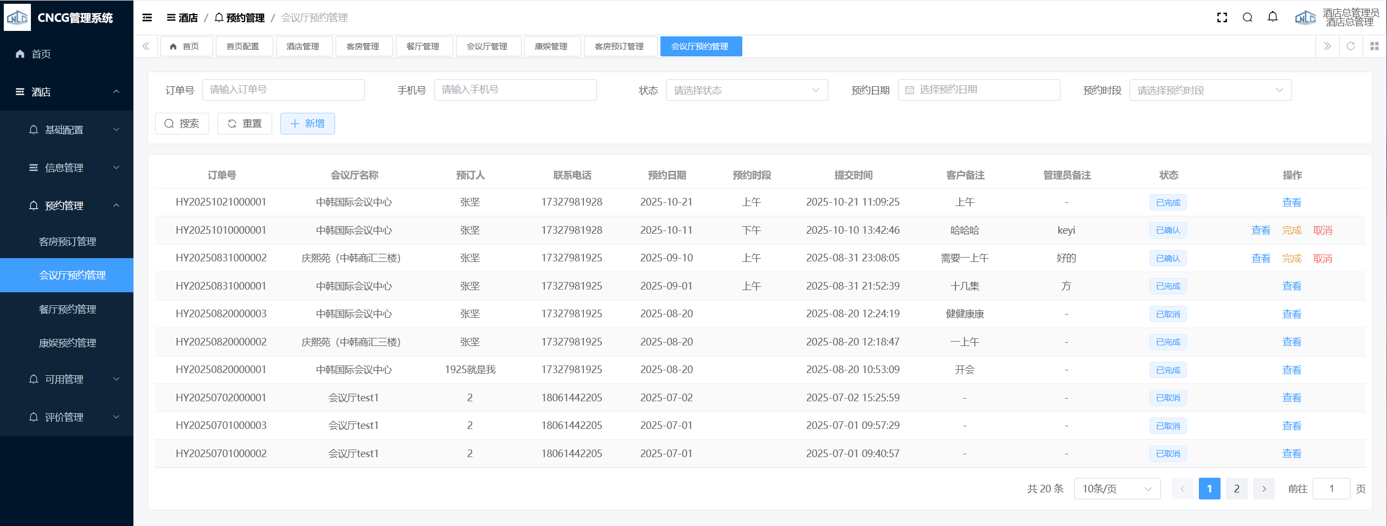Click the 重置 reset button
The image size is (1387, 526).
(x=245, y=124)
